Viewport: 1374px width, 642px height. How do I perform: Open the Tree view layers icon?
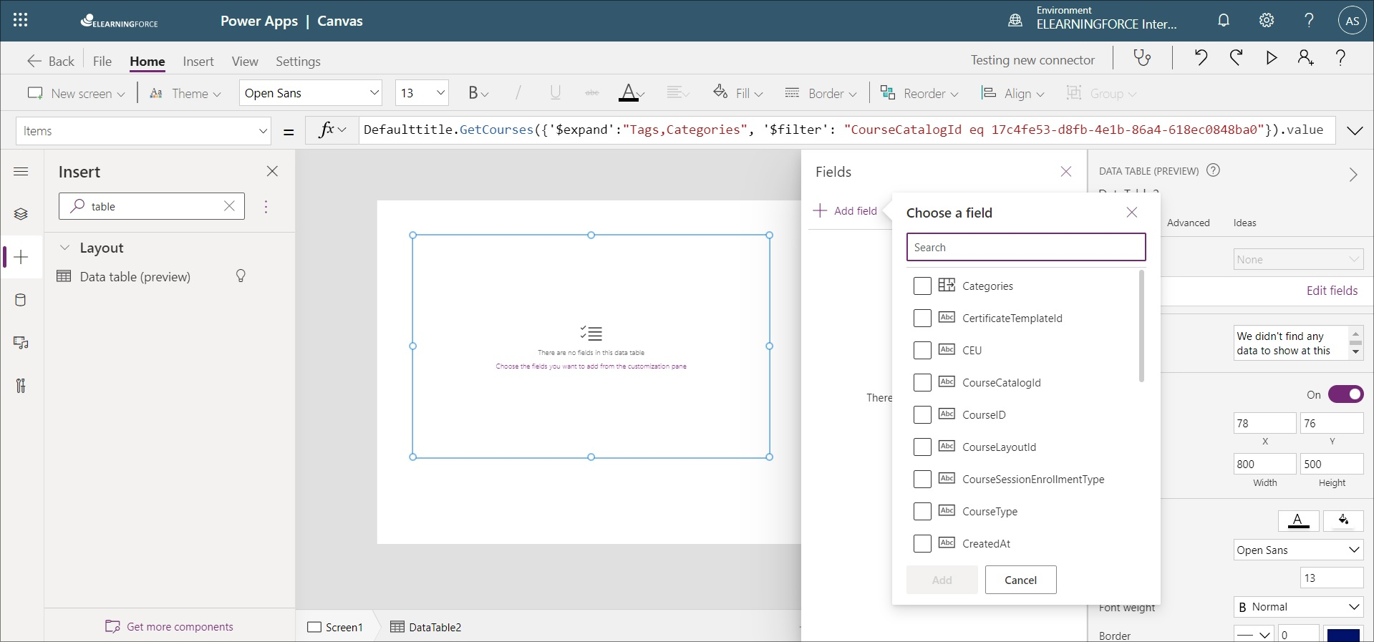click(21, 214)
